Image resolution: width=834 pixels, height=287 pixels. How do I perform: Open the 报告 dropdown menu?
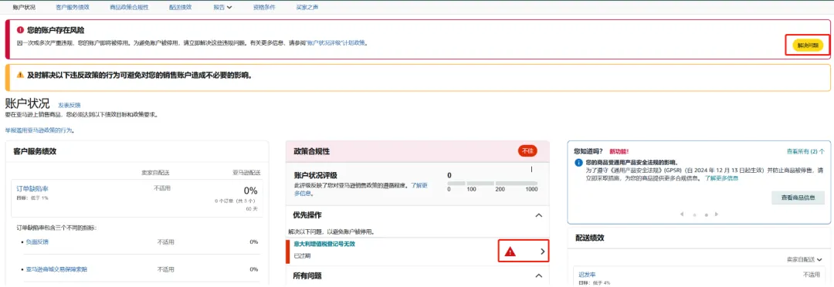[222, 8]
